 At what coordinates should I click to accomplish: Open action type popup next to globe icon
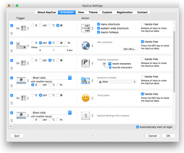pyautogui.click(x=93, y=46)
